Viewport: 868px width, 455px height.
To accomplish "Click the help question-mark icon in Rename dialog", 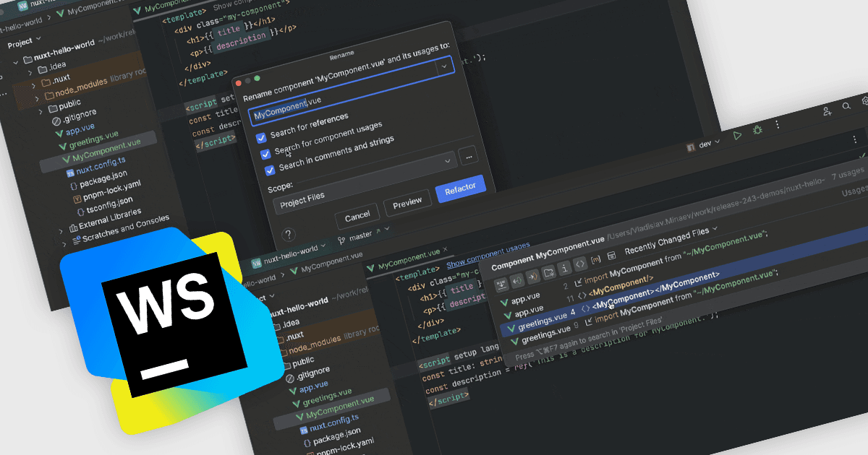I will [x=288, y=234].
